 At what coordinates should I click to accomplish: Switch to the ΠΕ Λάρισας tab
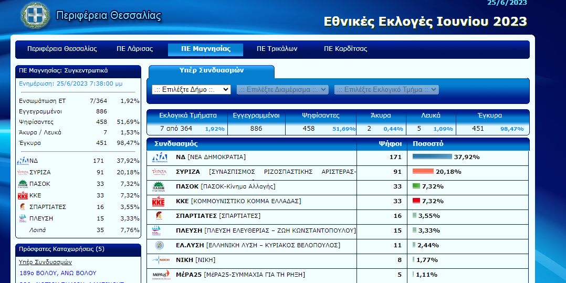[134, 49]
